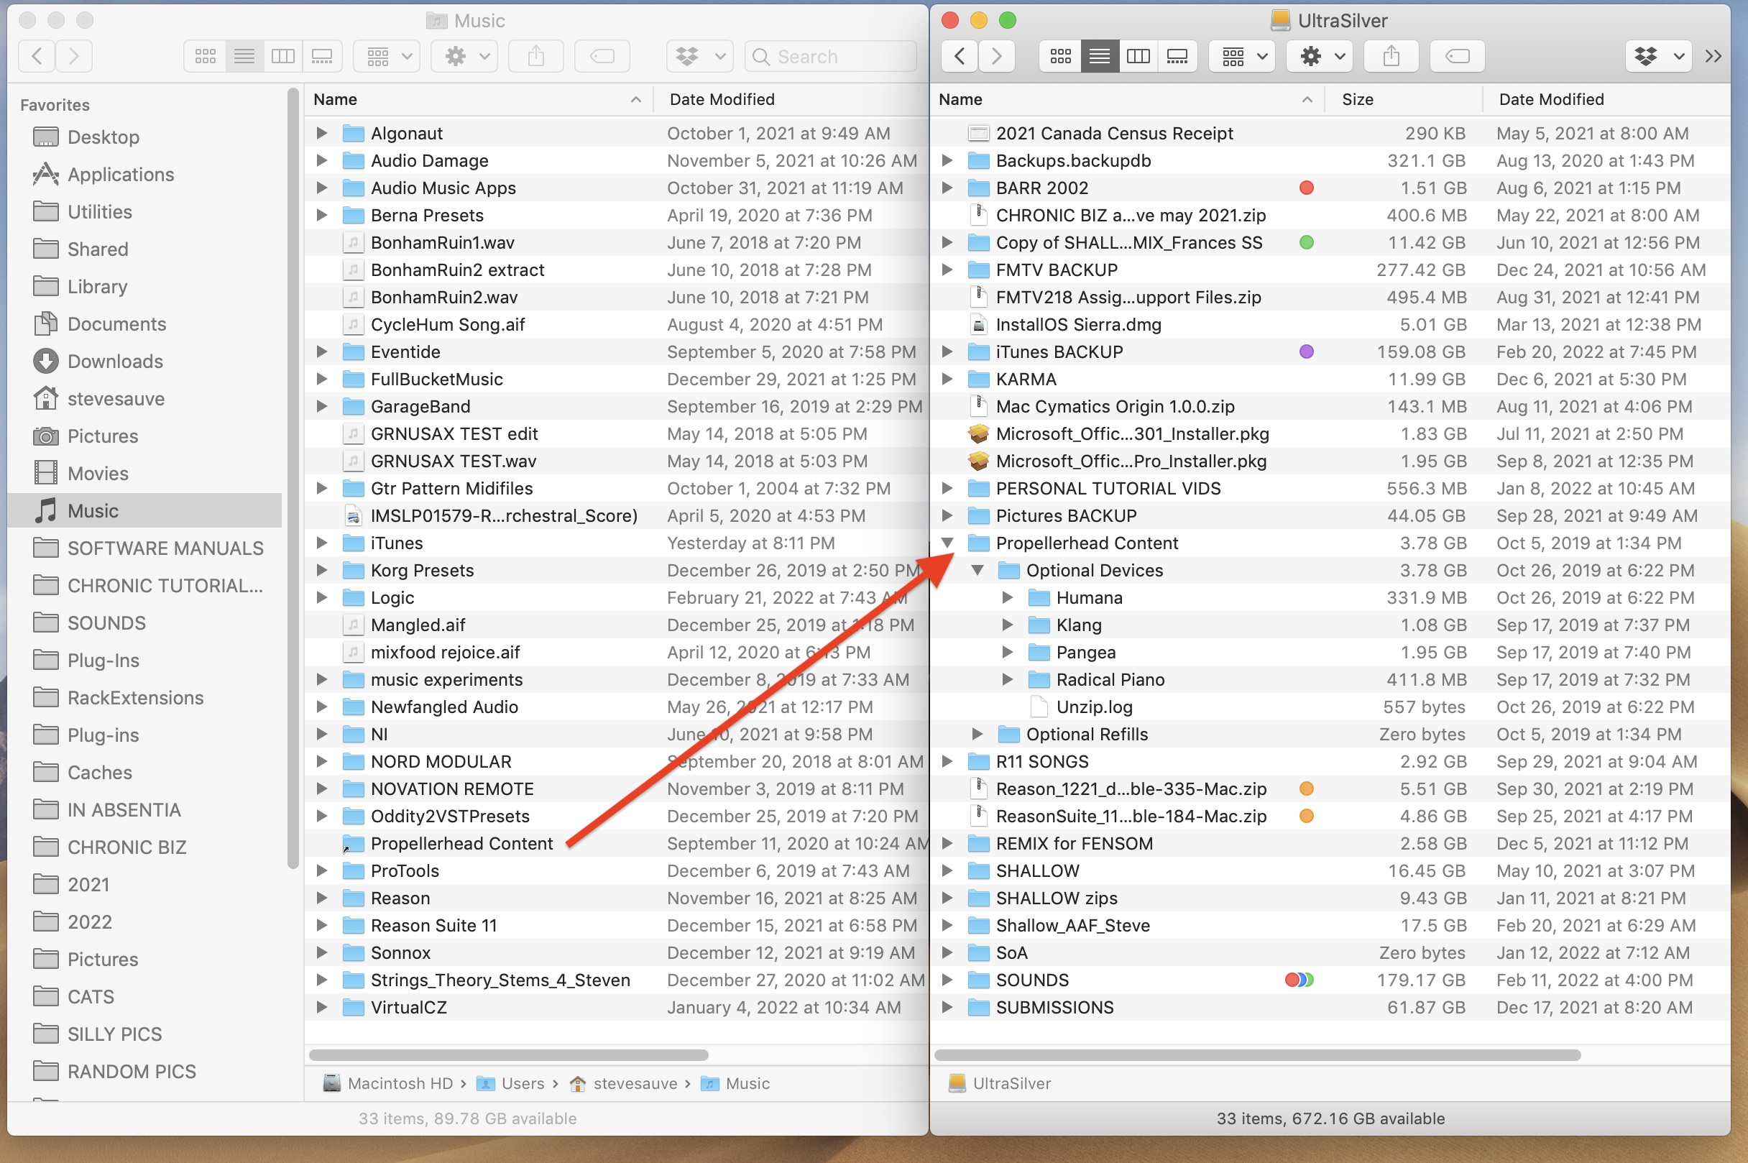This screenshot has width=1748, height=1163.
Task: Switch Music window to column view
Action: click(x=283, y=56)
